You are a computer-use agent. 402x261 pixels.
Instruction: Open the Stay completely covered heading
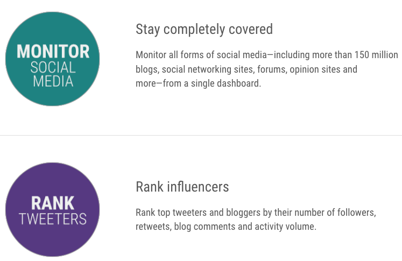(x=204, y=30)
